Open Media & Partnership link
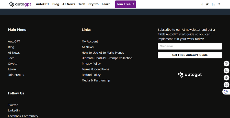Screen dimensions: 230x118 (x=96, y=80)
